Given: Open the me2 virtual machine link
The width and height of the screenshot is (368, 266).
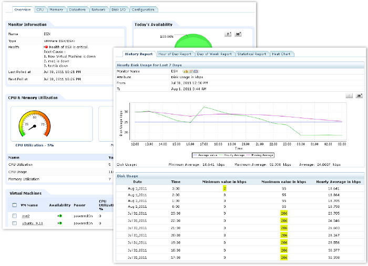Looking at the screenshot, I should (25, 216).
